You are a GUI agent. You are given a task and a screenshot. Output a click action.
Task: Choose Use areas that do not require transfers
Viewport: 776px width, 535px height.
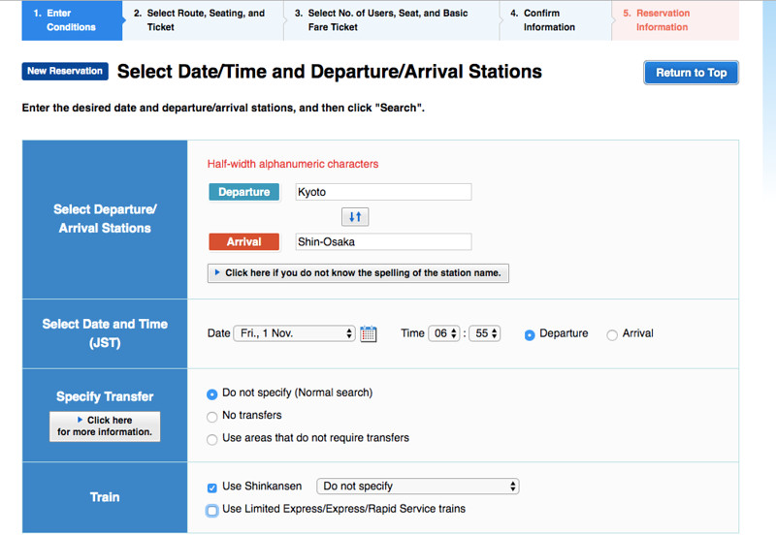coord(211,440)
